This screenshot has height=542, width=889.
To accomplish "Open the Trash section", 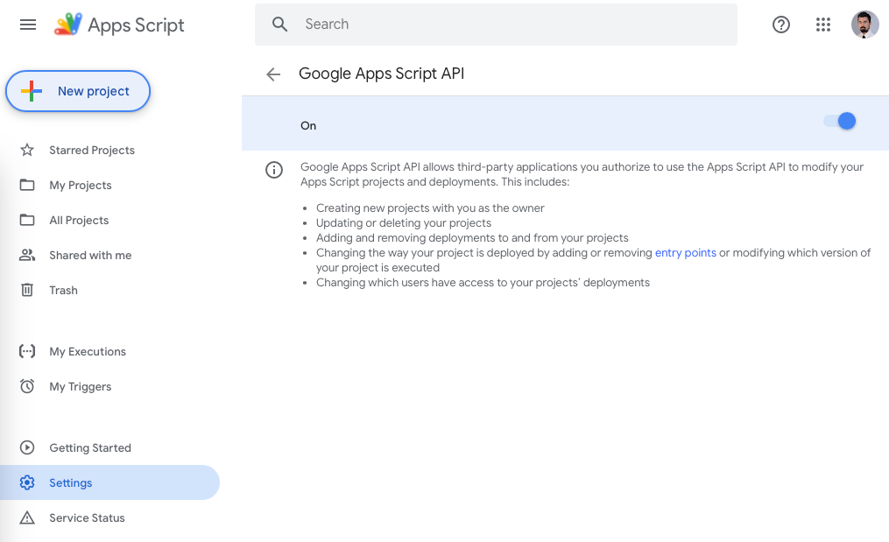I will (63, 290).
